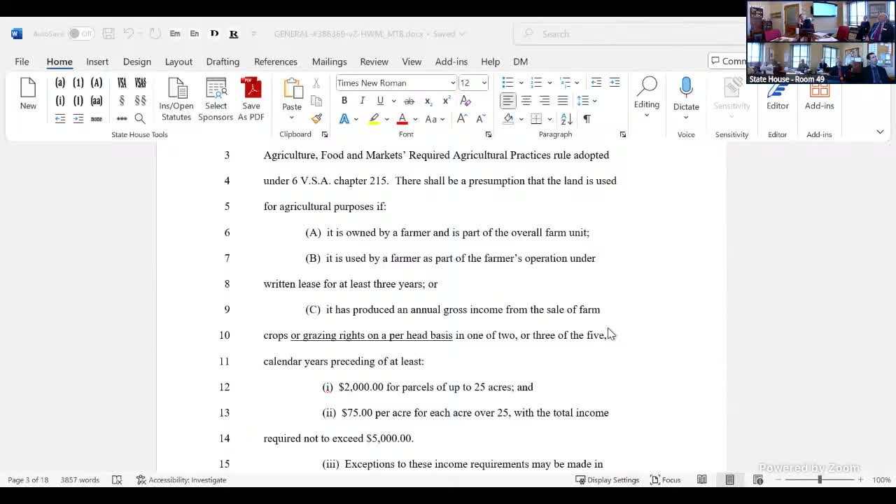Toggle italic formatting
Viewport: 896px width, 504px height.
(x=362, y=101)
